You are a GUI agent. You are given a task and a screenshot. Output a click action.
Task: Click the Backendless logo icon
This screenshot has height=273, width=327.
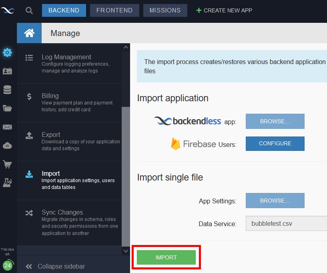[8, 10]
